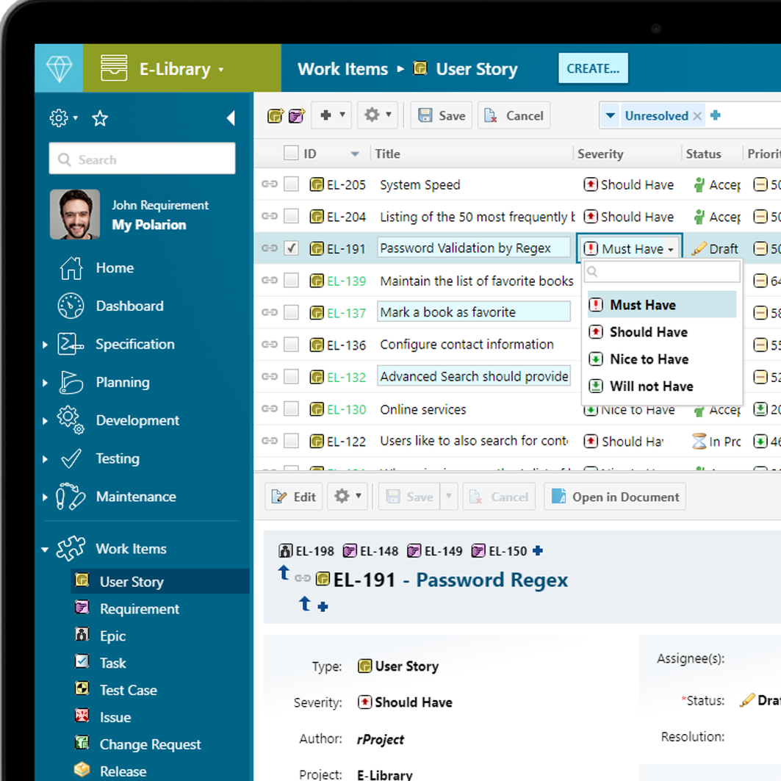Expand the Testing section arrow
Viewport: 781px width, 781px height.
(45, 458)
